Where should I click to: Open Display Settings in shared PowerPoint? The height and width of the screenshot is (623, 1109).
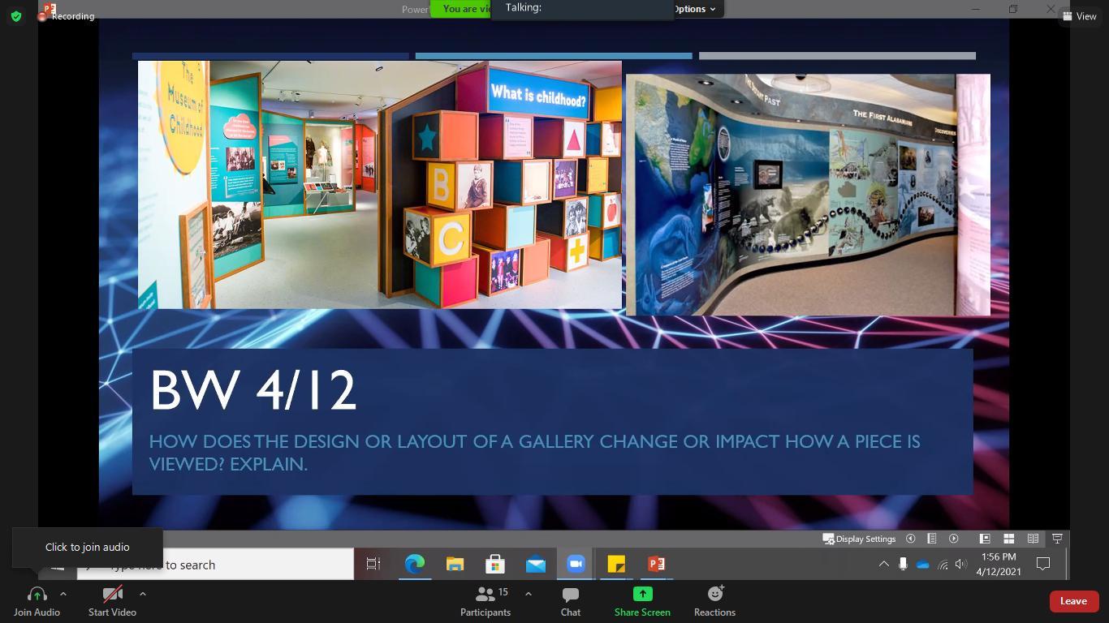pyautogui.click(x=859, y=539)
